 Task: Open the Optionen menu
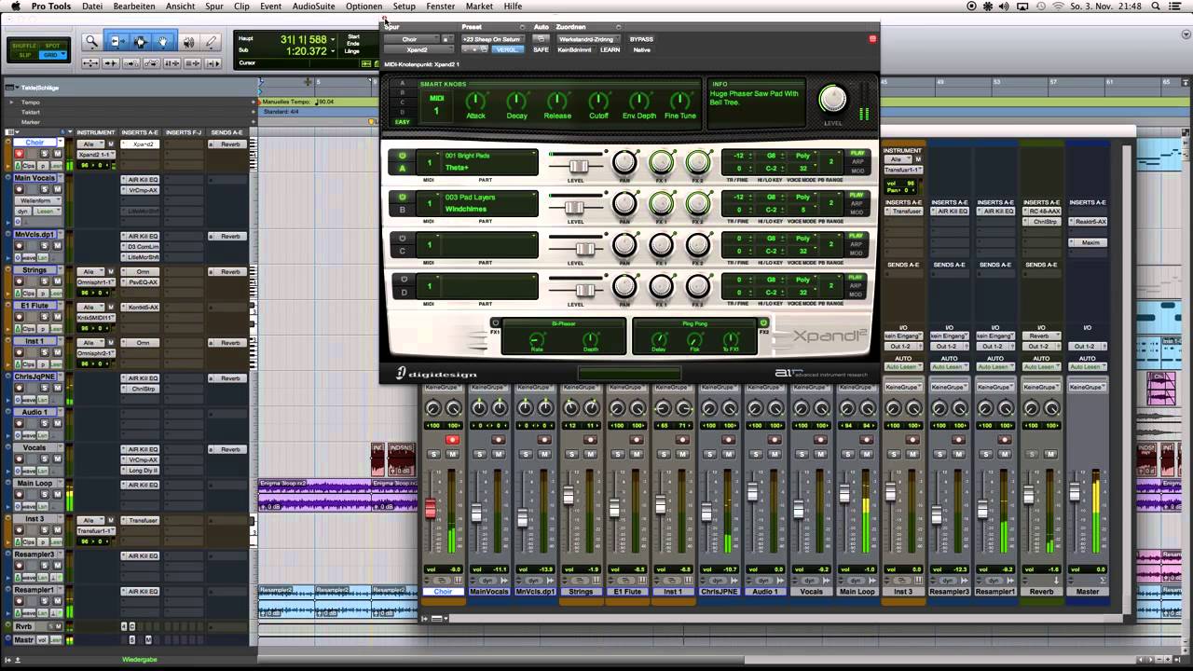coord(363,7)
